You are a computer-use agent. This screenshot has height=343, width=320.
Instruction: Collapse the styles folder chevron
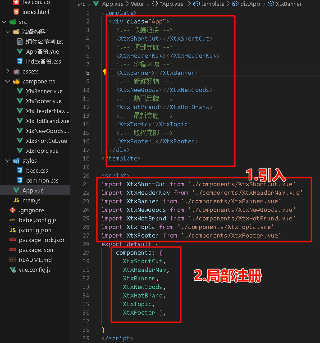coord(8,161)
